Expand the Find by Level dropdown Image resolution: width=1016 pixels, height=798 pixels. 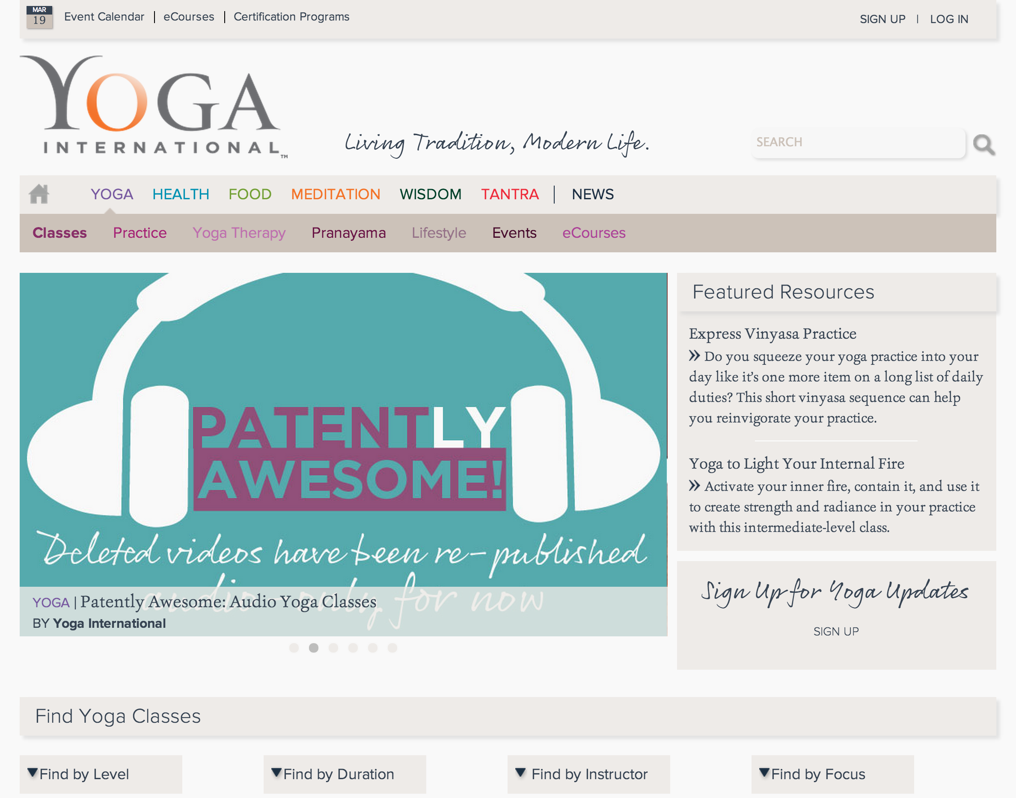tap(101, 774)
